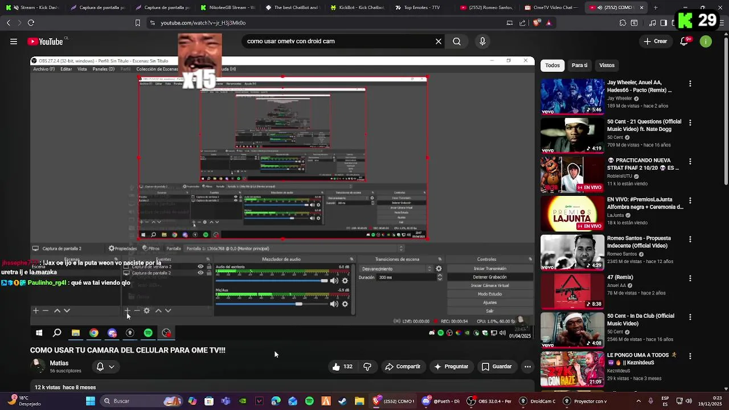This screenshot has width=729, height=410.
Task: Open Desvanecimiento transition dropdown in video
Action: pyautogui.click(x=397, y=269)
